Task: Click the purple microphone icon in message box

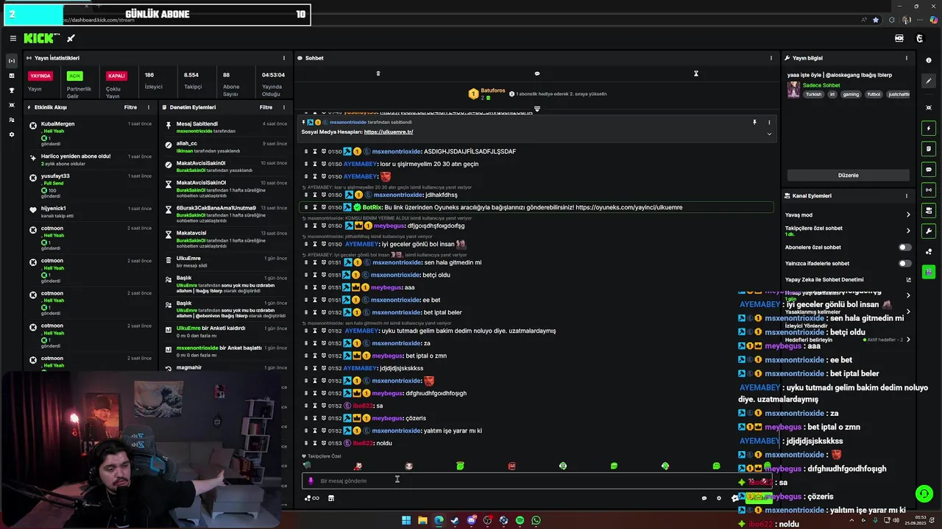Action: coord(311,481)
